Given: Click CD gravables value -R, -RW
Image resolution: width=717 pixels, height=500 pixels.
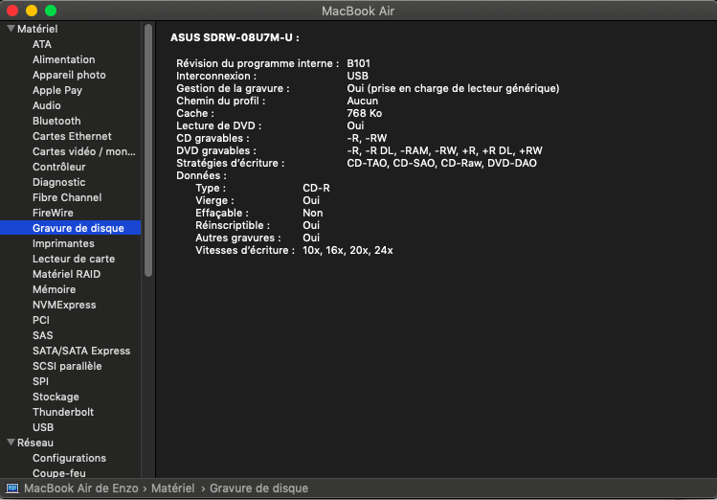Looking at the screenshot, I should [367, 138].
